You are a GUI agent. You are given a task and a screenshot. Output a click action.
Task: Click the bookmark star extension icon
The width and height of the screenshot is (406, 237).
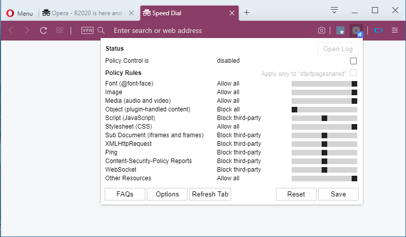point(340,30)
